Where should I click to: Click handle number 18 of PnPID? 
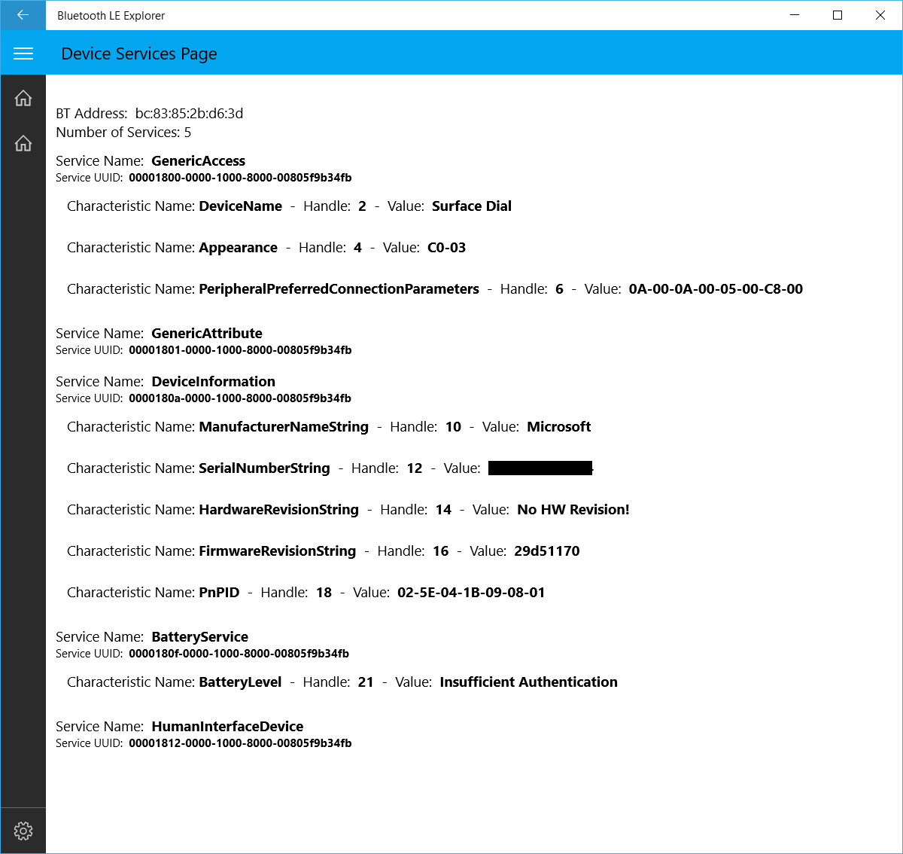point(324,593)
